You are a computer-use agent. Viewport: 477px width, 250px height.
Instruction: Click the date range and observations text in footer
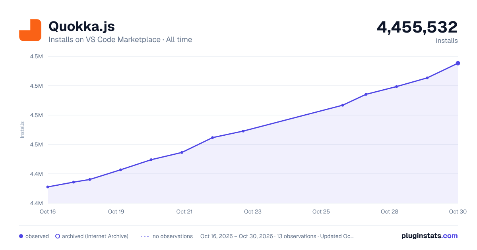pos(277,236)
